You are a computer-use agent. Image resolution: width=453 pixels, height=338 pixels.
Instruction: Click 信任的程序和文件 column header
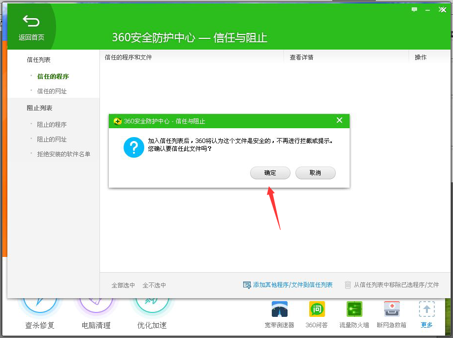pyautogui.click(x=129, y=57)
